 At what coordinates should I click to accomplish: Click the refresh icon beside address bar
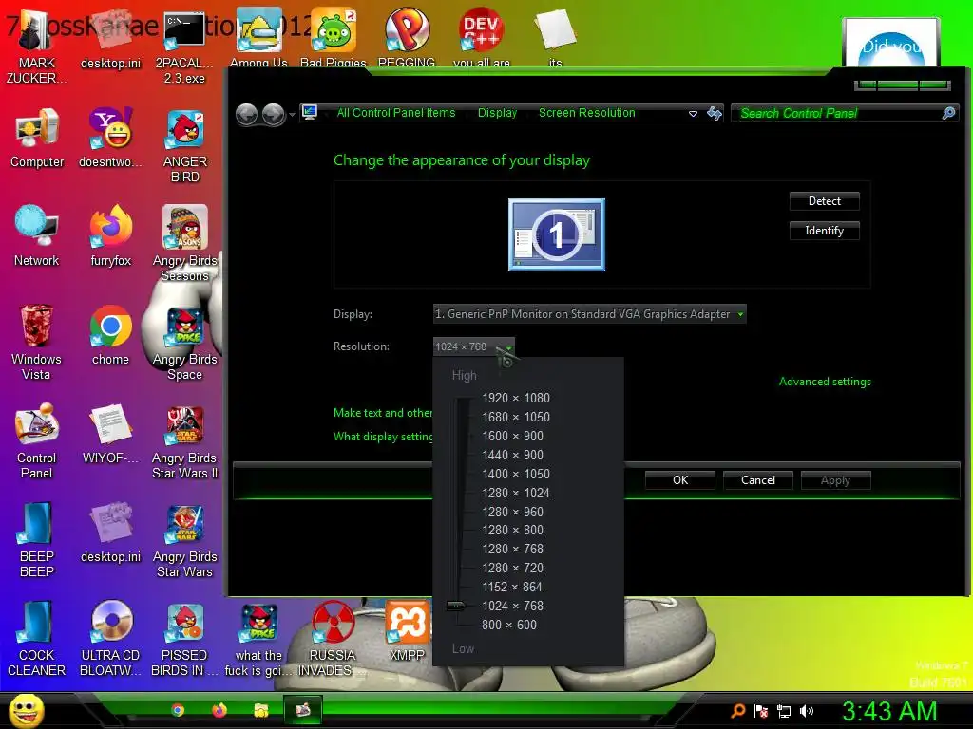pyautogui.click(x=715, y=113)
